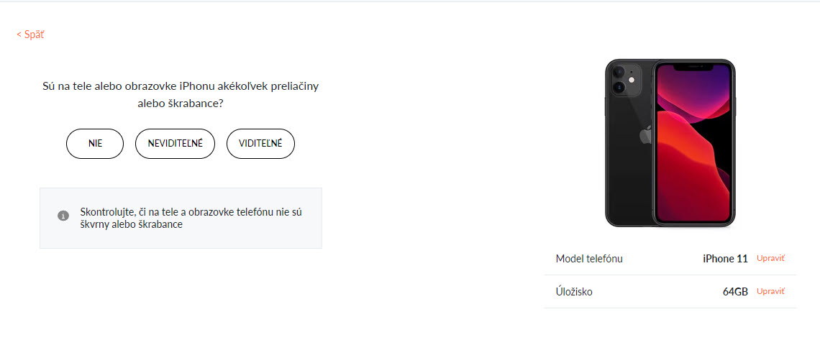820x340 pixels.
Task: Click the info icon in the hint box
Action: (x=63, y=216)
